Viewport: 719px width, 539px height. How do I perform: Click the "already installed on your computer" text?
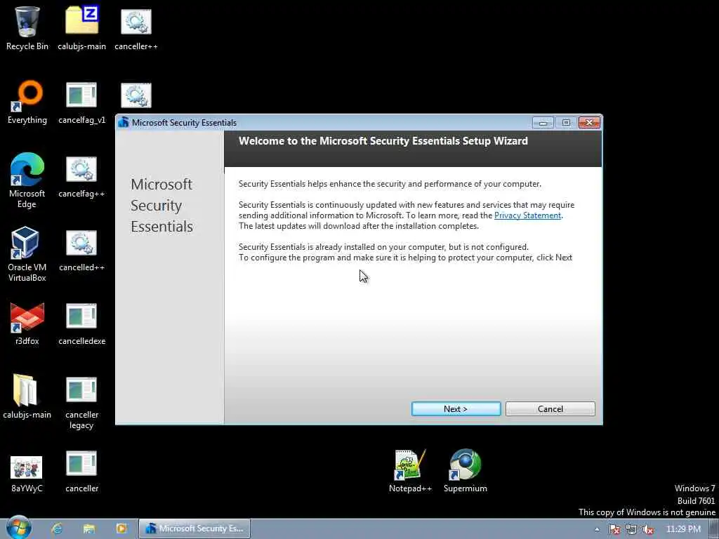point(380,247)
